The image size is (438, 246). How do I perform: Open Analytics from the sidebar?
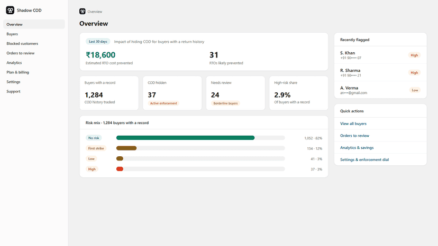click(x=34, y=63)
